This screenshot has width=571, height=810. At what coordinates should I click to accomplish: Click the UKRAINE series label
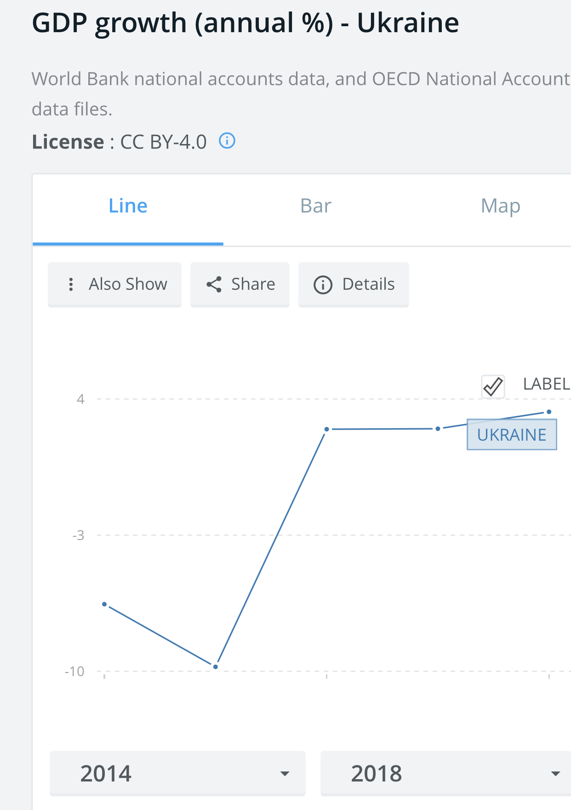click(x=512, y=435)
